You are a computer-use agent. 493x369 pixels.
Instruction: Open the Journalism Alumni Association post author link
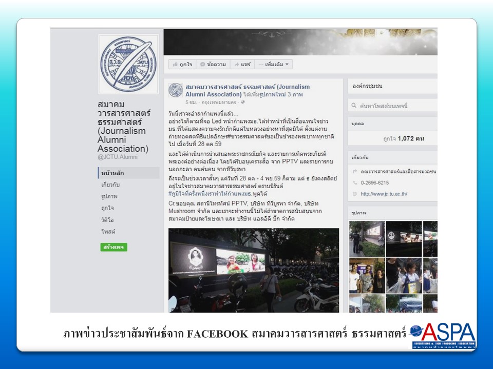pyautogui.click(x=247, y=90)
